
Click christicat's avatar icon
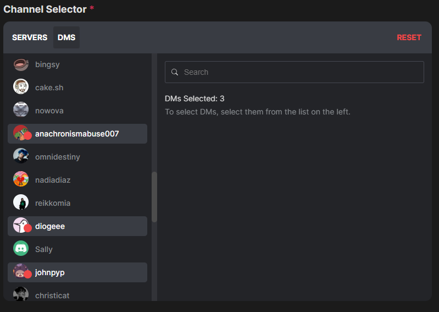tap(21, 294)
